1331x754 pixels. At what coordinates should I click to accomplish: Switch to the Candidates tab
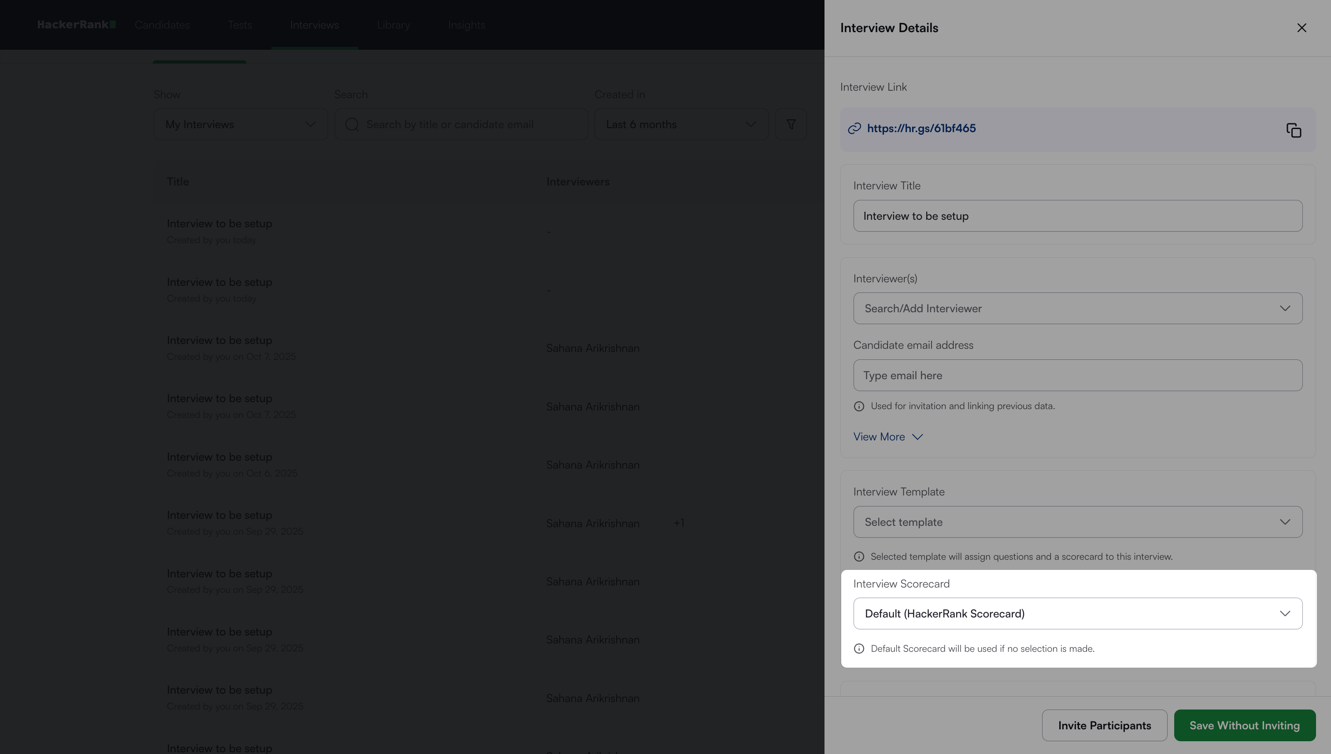click(162, 25)
